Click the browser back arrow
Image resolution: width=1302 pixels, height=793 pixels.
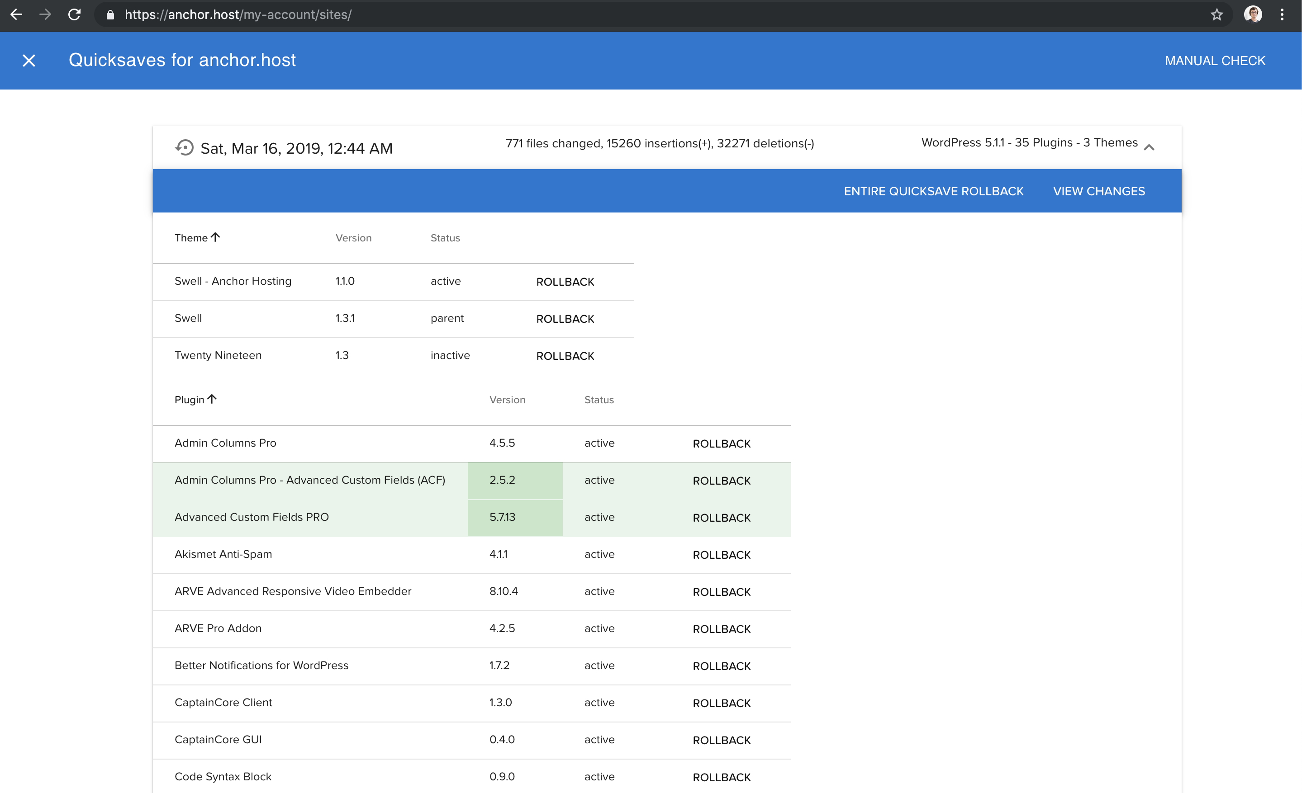[x=16, y=15]
